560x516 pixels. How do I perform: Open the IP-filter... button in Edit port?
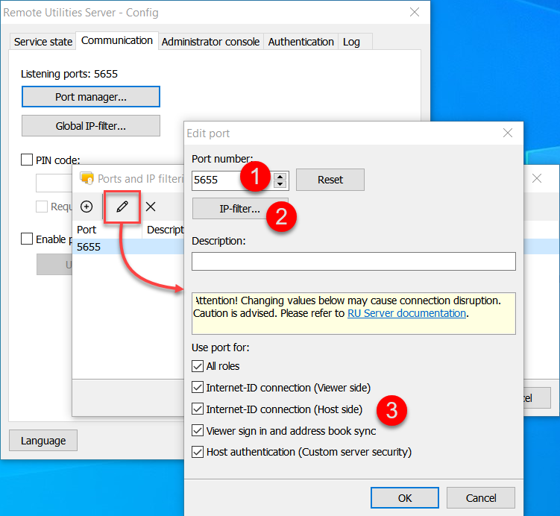[x=240, y=209]
